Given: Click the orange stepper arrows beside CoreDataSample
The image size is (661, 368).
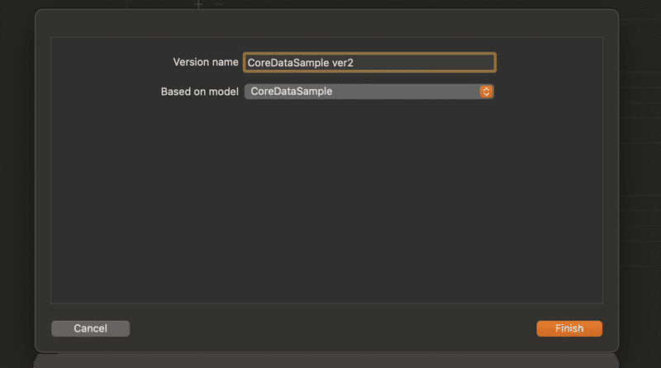Looking at the screenshot, I should (486, 92).
